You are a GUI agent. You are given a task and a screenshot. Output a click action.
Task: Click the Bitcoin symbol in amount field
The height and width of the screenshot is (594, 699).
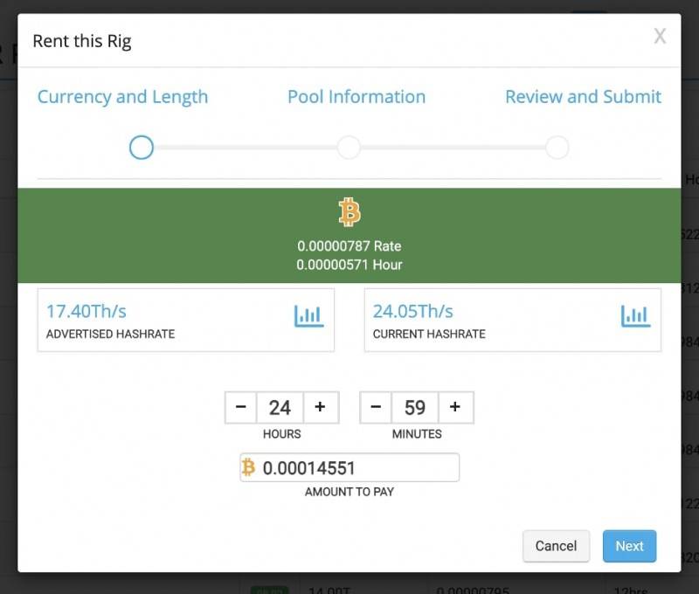[248, 467]
